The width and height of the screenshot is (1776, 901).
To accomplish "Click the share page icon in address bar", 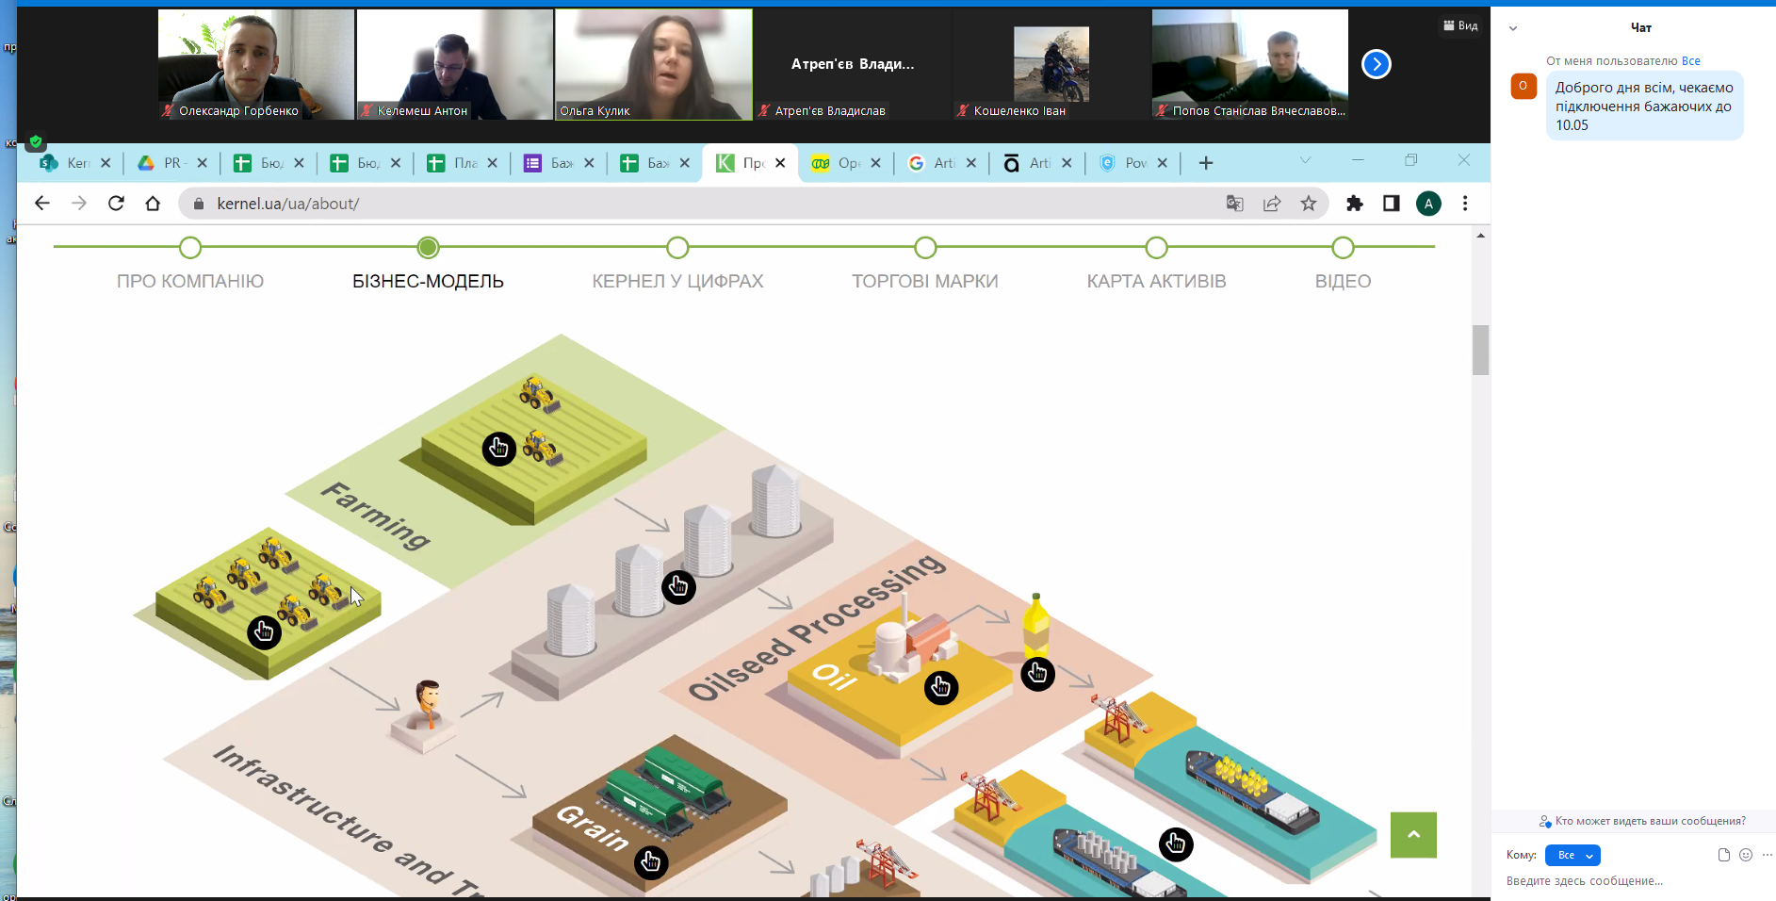I will pos(1272,204).
